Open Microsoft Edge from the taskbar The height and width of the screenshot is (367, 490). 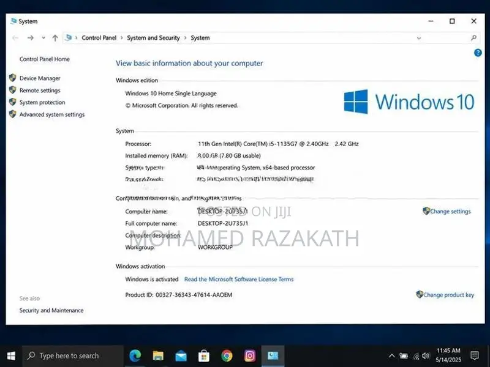click(135, 356)
